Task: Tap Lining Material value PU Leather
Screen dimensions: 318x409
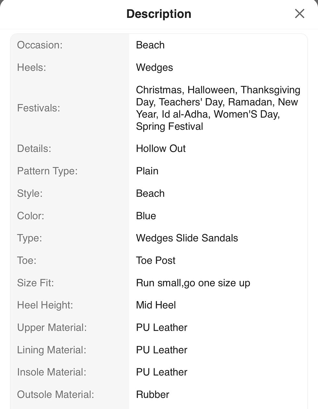Action: click(x=162, y=350)
